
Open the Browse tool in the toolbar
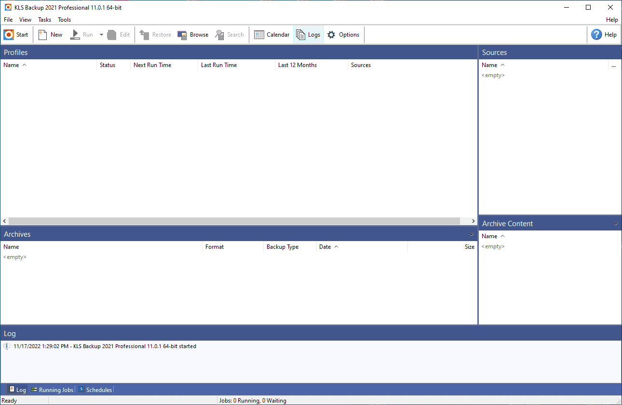pyautogui.click(x=193, y=35)
